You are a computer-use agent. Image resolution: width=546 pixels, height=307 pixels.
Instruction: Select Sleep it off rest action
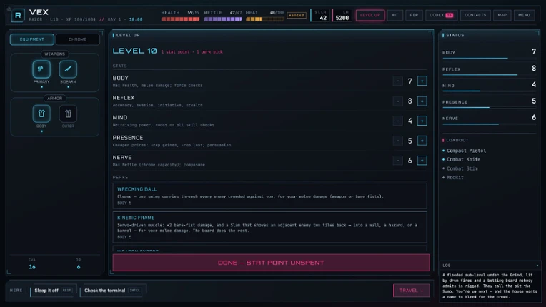(x=53, y=291)
